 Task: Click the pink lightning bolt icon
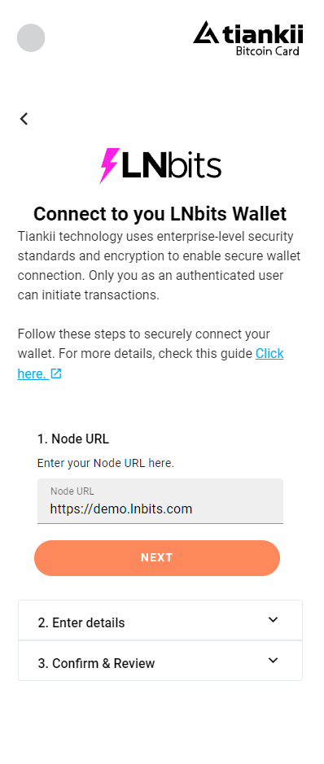click(109, 166)
